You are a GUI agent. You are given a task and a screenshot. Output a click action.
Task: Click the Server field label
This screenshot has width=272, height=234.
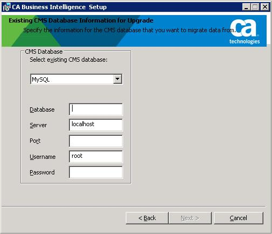[38, 125]
